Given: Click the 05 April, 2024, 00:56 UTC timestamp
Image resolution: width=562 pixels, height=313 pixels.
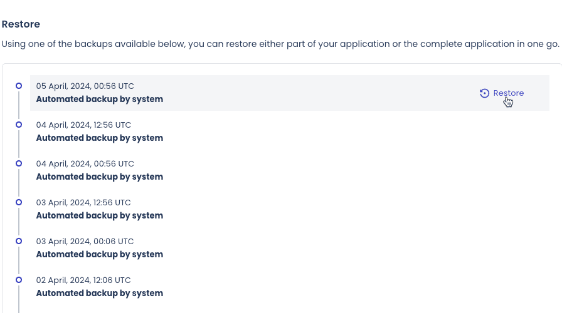Looking at the screenshot, I should [85, 86].
